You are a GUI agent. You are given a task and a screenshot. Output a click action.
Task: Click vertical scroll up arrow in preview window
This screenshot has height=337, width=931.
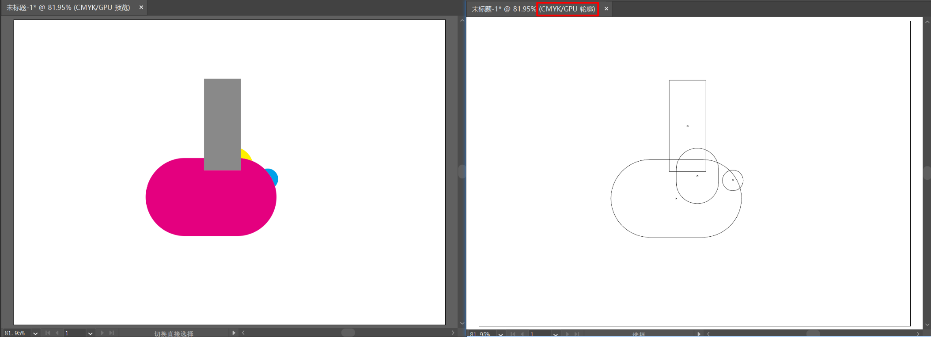462,21
